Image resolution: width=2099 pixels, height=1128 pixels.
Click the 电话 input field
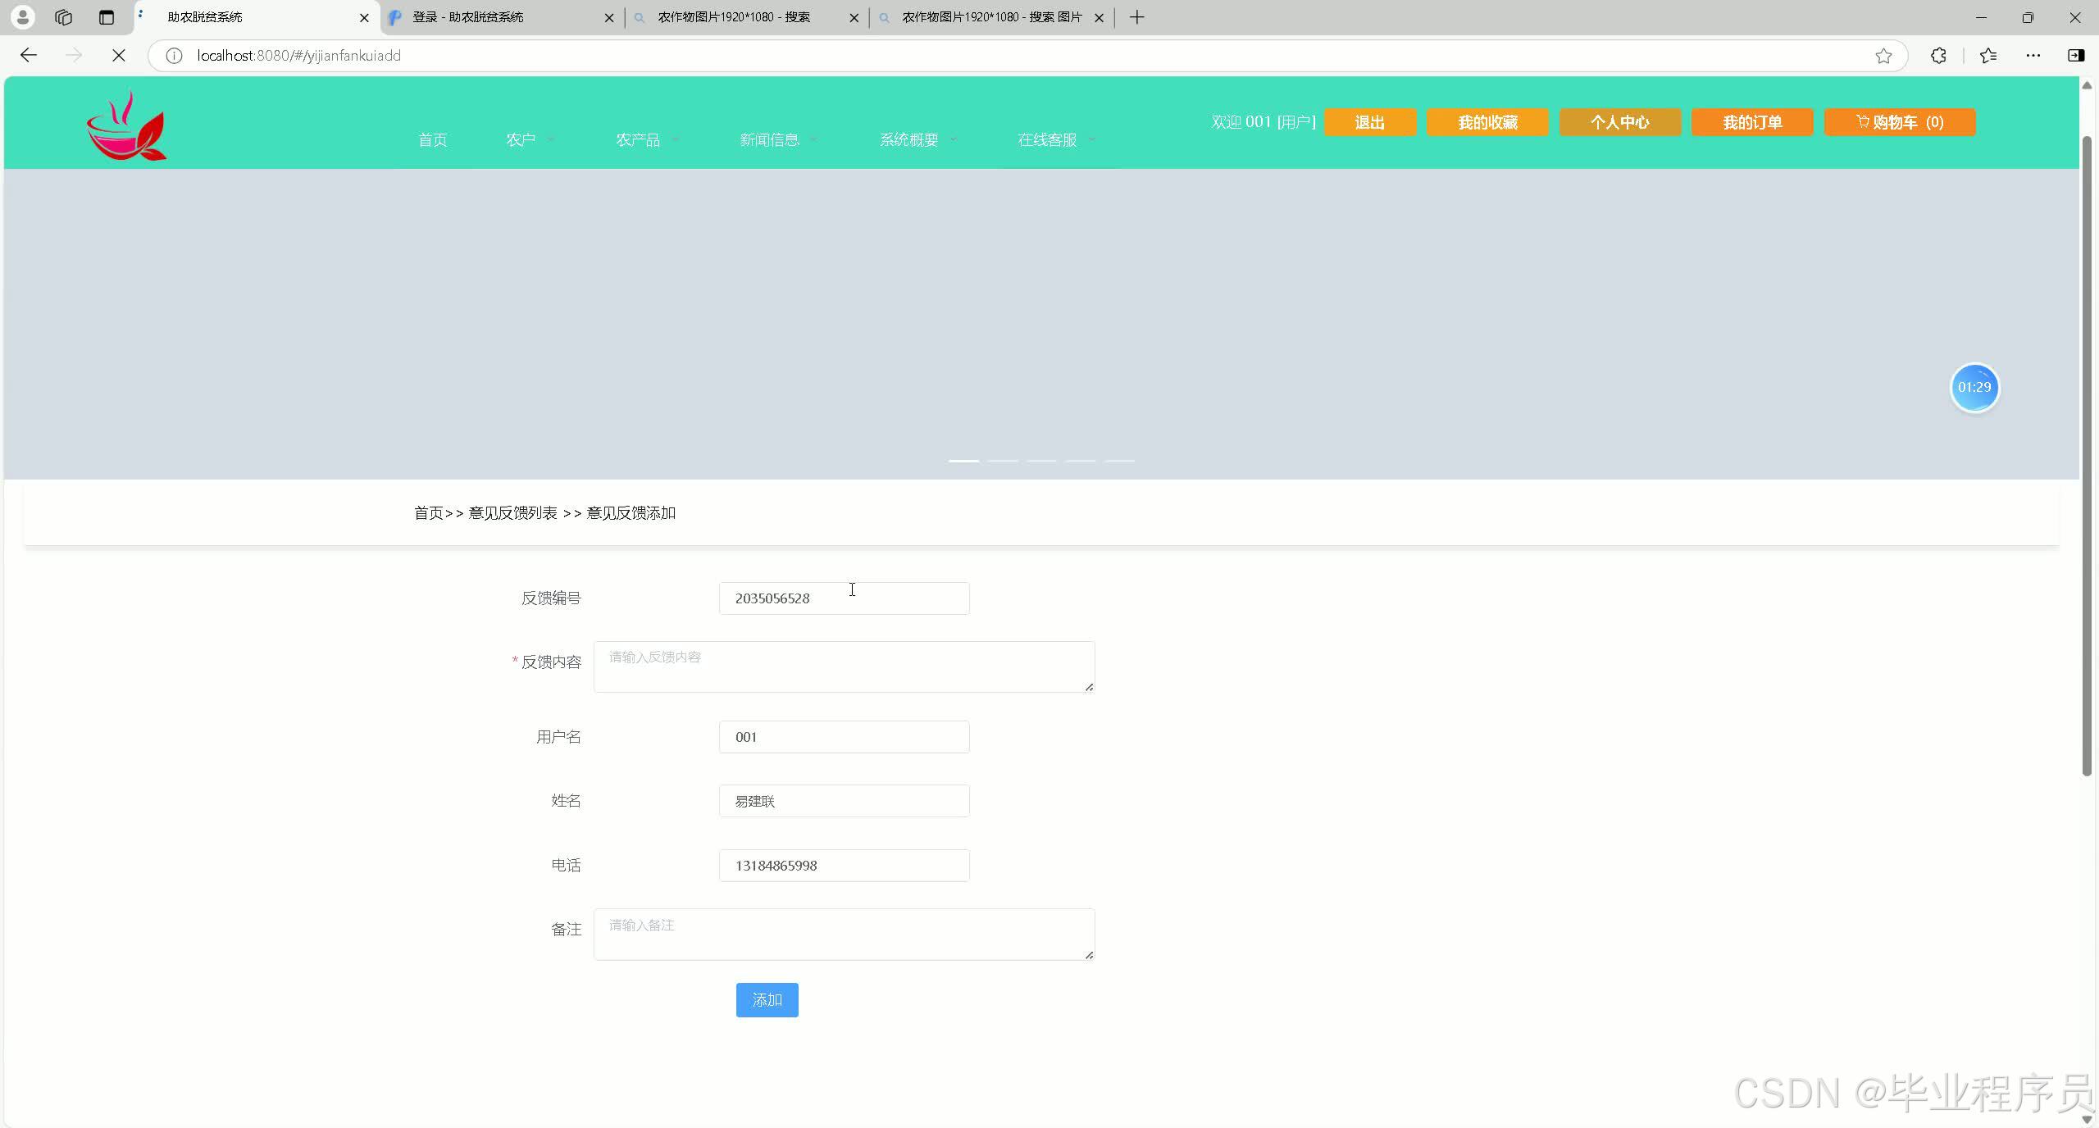(844, 866)
